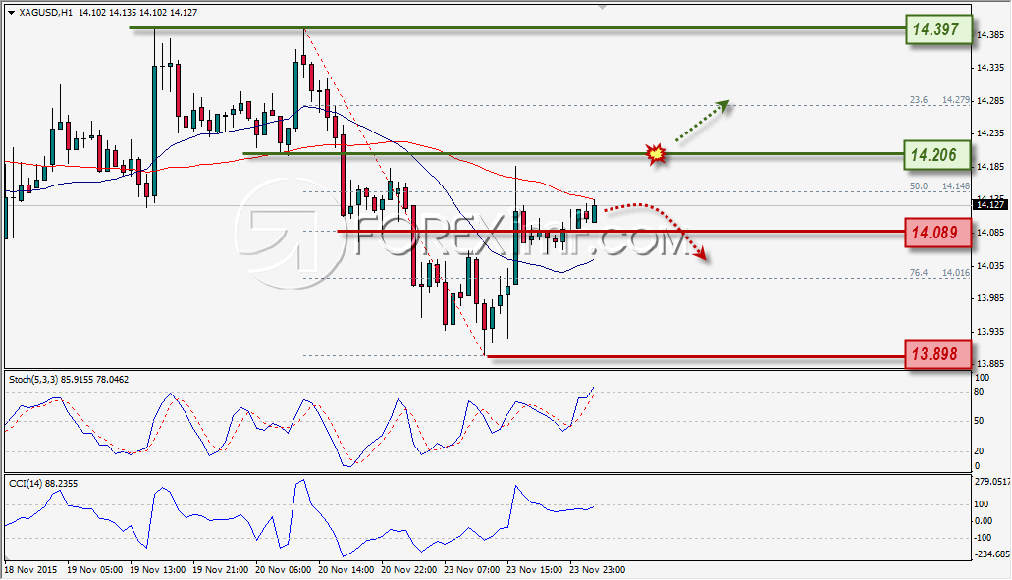The image size is (1012, 580).
Task: Click the chart shift triangle marker at top
Action: (602, 7)
